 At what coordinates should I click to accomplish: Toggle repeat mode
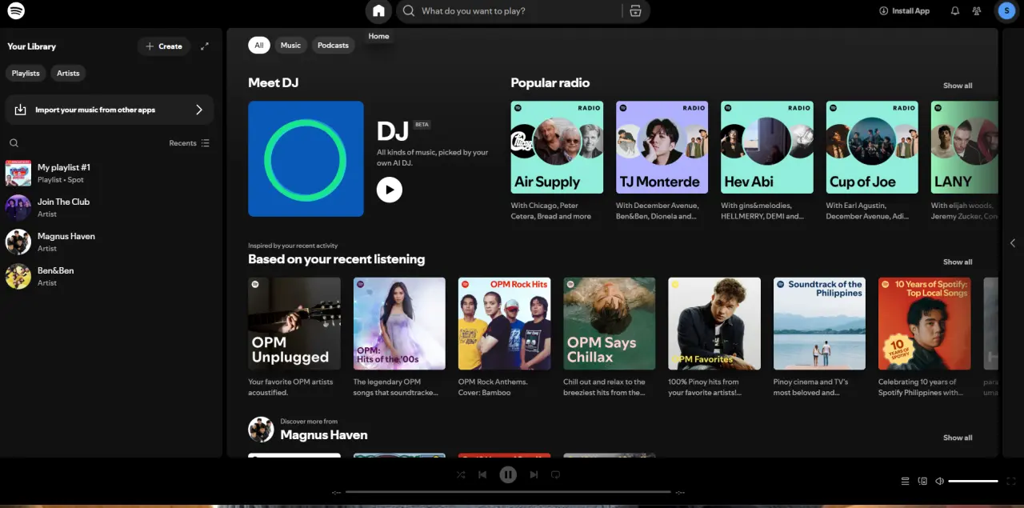click(555, 474)
